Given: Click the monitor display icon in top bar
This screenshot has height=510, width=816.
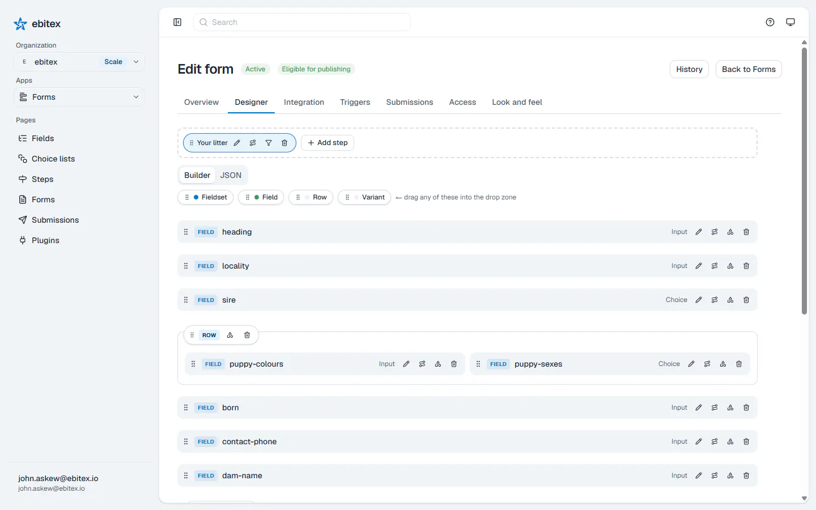Looking at the screenshot, I should click(790, 22).
